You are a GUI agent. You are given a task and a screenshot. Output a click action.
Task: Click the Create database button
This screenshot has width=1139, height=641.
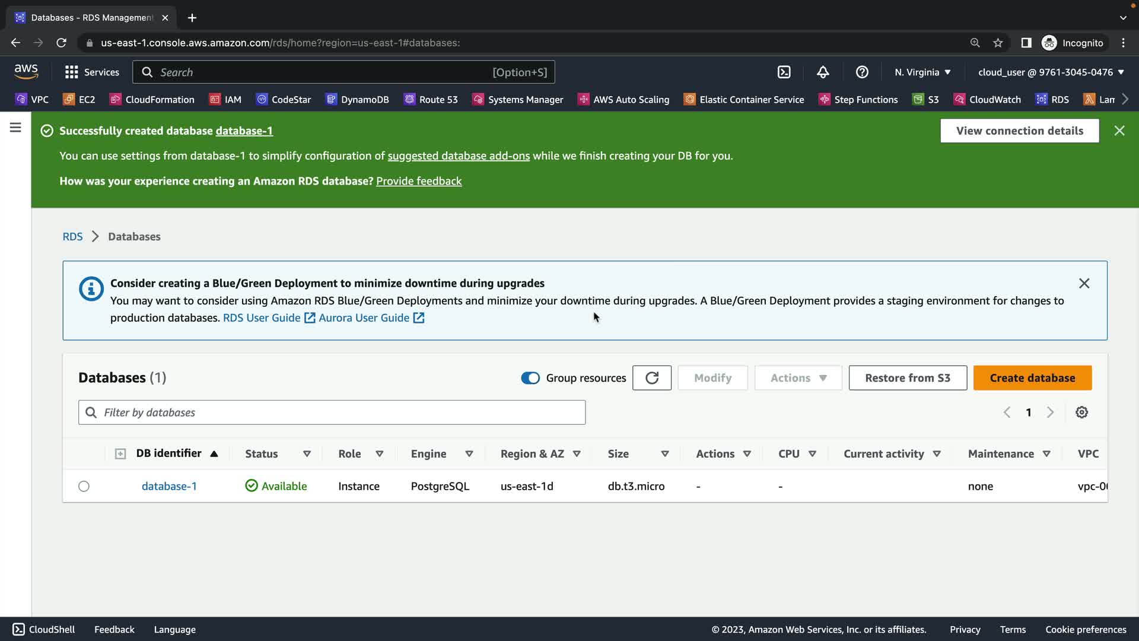(1032, 378)
